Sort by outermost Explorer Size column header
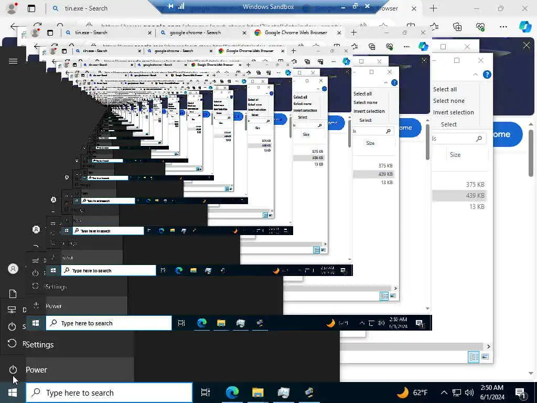This screenshot has height=403, width=537. [x=455, y=155]
